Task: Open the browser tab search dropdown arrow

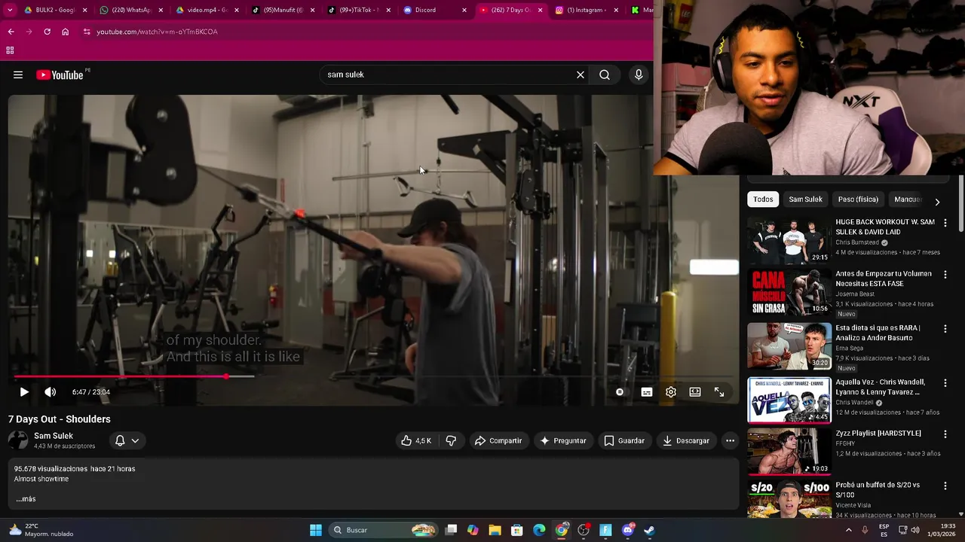Action: 10,10
